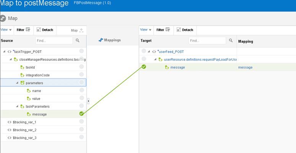
Task: Click the Target panel Detach icon
Action: pyautogui.click(x=179, y=30)
